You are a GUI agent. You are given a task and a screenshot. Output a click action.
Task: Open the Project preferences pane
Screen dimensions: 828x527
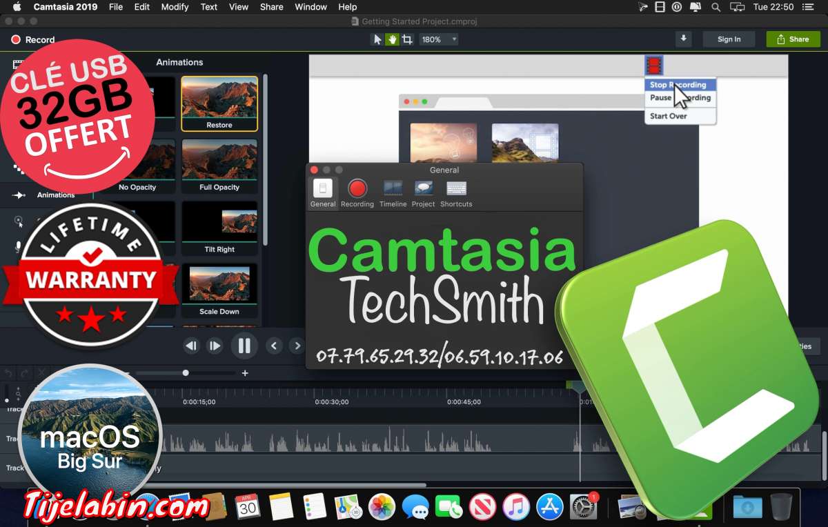(423, 192)
